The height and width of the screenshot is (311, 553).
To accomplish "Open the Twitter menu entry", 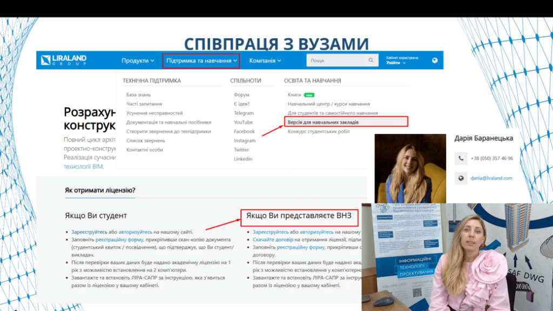I will (x=241, y=150).
